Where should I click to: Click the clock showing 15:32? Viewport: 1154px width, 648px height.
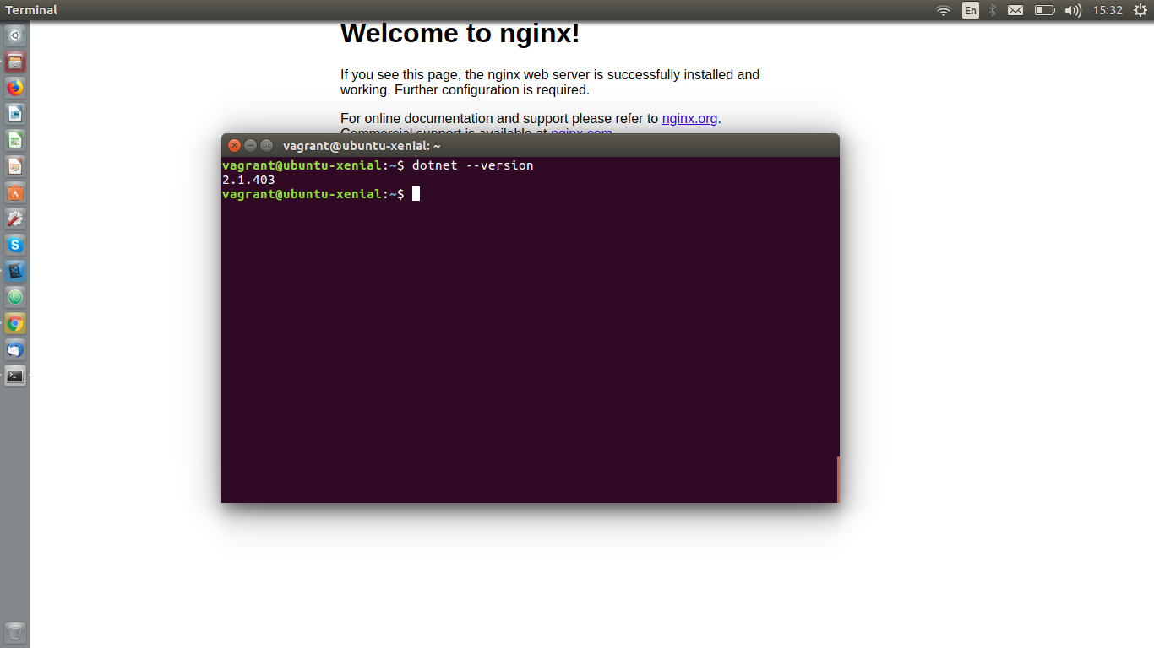[x=1108, y=10]
